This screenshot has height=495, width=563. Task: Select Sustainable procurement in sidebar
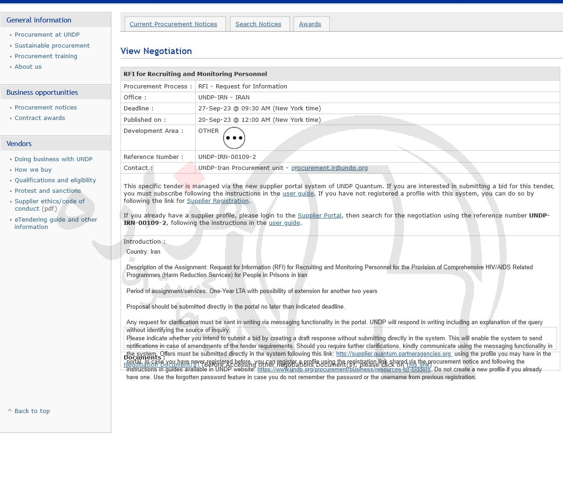point(52,46)
